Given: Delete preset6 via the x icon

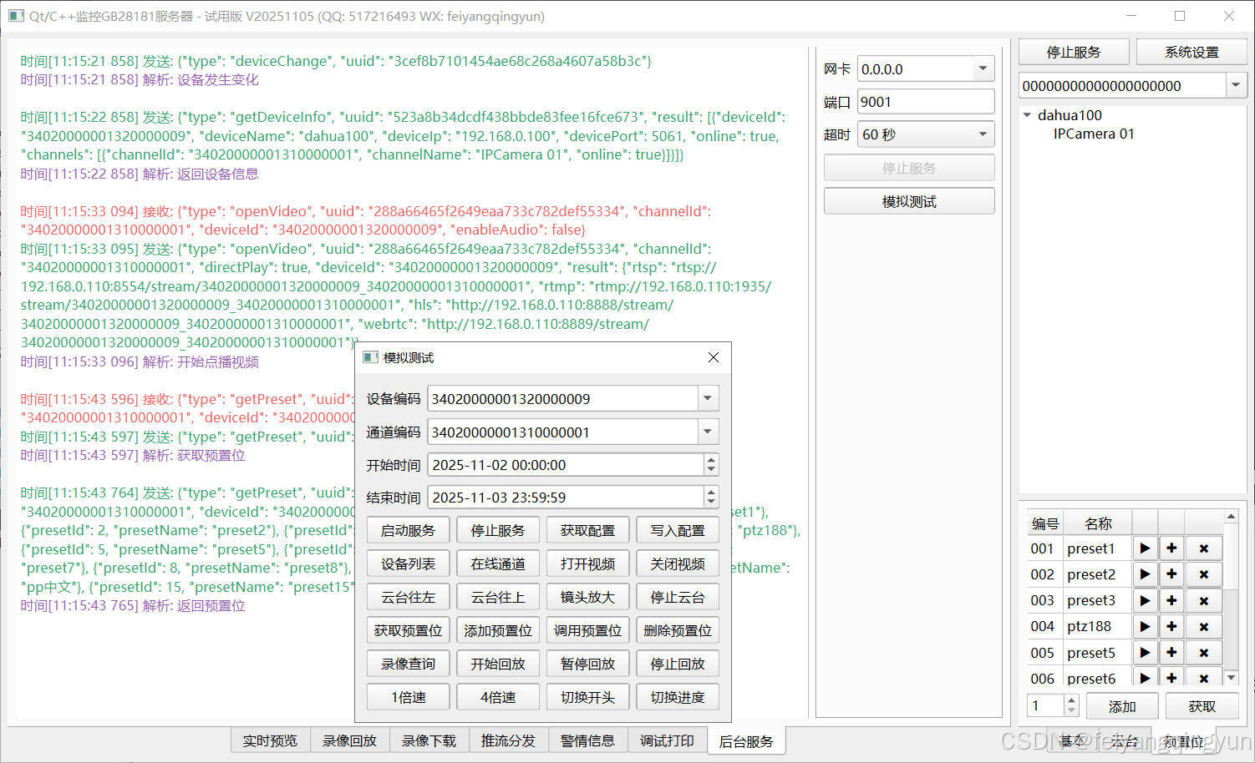Looking at the screenshot, I should pyautogui.click(x=1204, y=677).
